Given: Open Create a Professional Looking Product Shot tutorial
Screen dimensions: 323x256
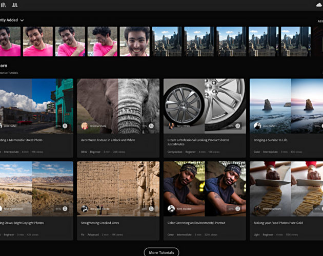Looking at the screenshot, I should point(198,142).
